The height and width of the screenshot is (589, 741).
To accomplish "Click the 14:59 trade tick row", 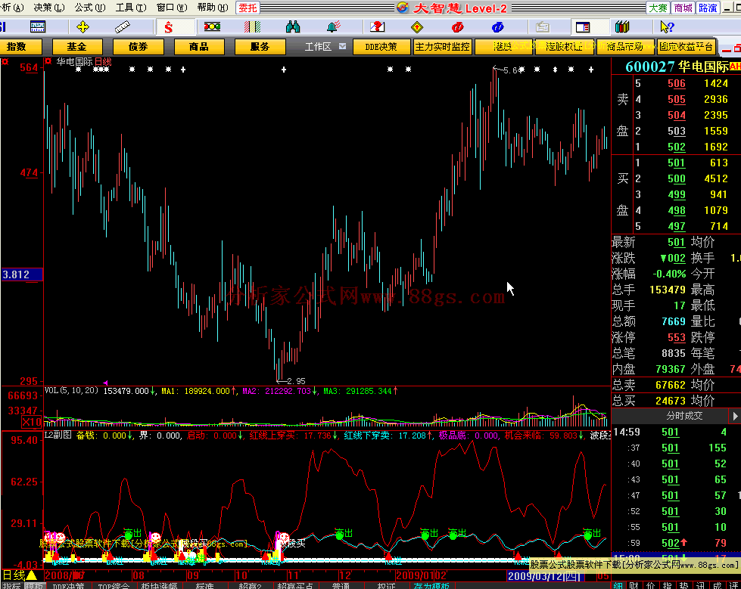I will pyautogui.click(x=676, y=432).
